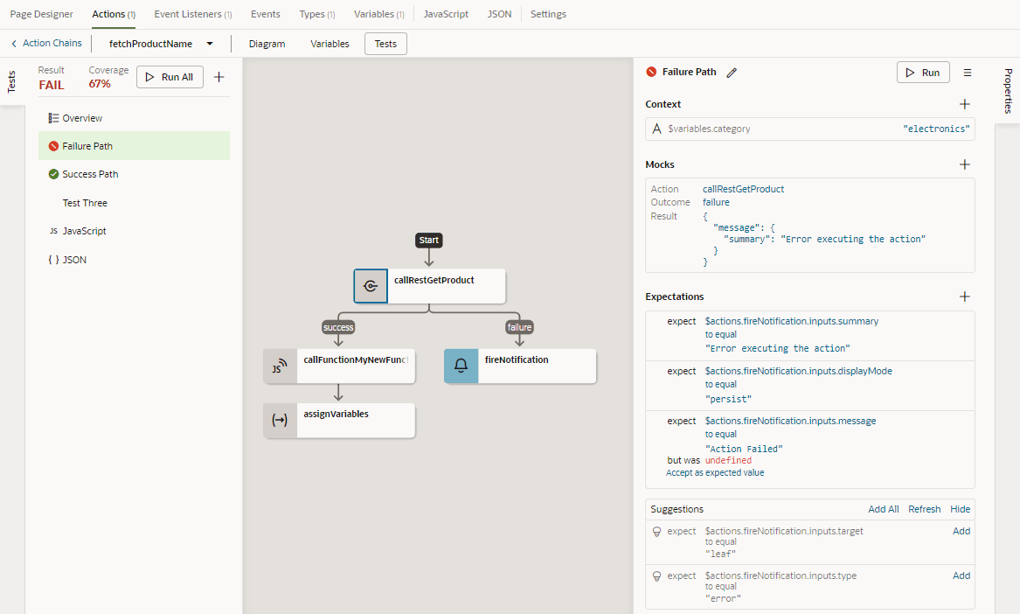Run all tests with Run All button

click(170, 77)
